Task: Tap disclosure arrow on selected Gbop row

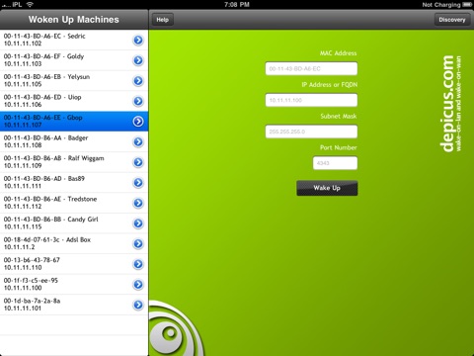Action: 138,122
